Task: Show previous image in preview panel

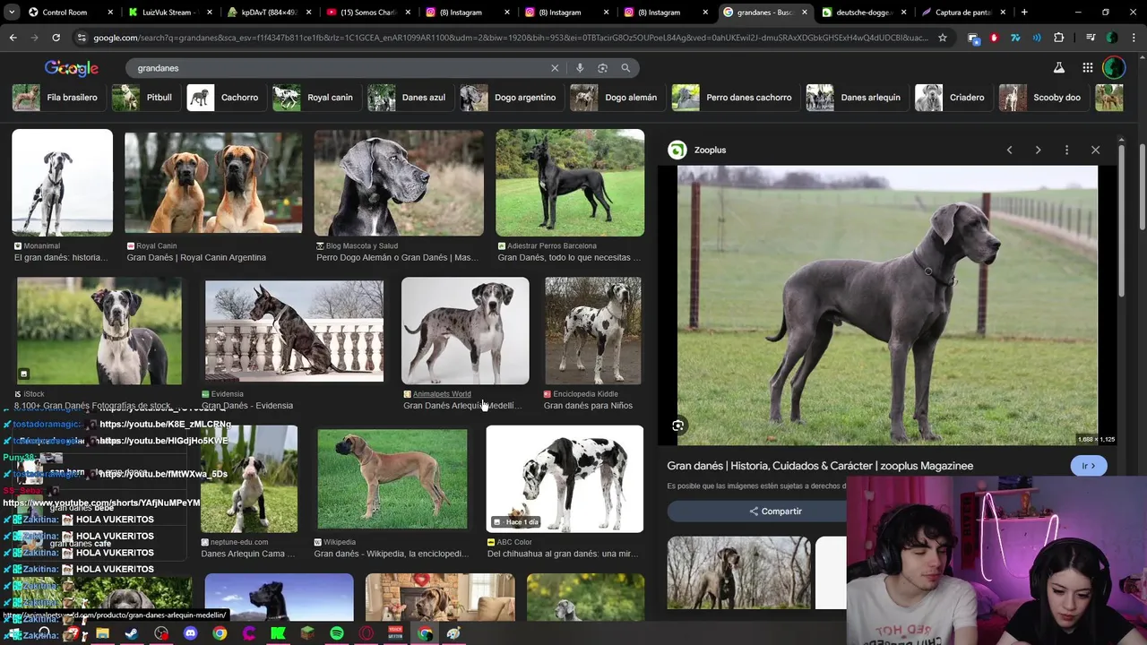Action: click(x=1009, y=150)
